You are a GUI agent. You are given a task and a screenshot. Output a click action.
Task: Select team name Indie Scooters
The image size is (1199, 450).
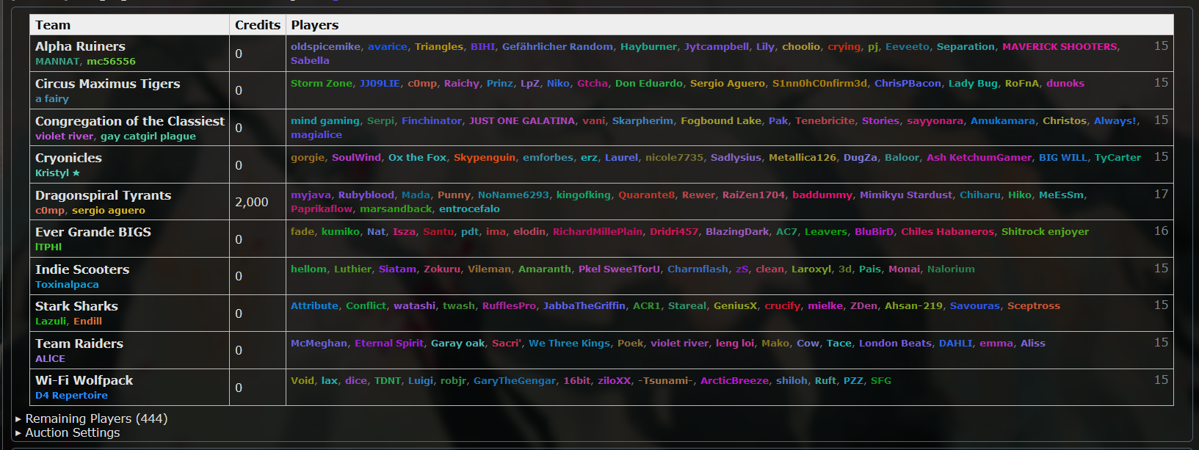82,269
